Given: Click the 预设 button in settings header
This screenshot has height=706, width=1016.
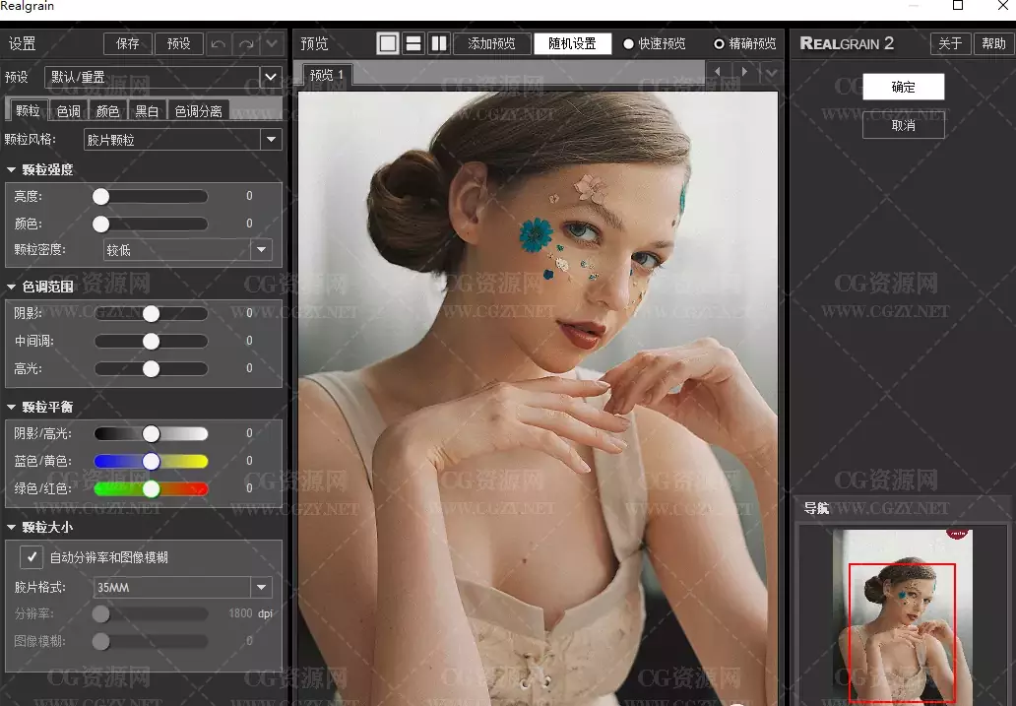Looking at the screenshot, I should click(179, 44).
